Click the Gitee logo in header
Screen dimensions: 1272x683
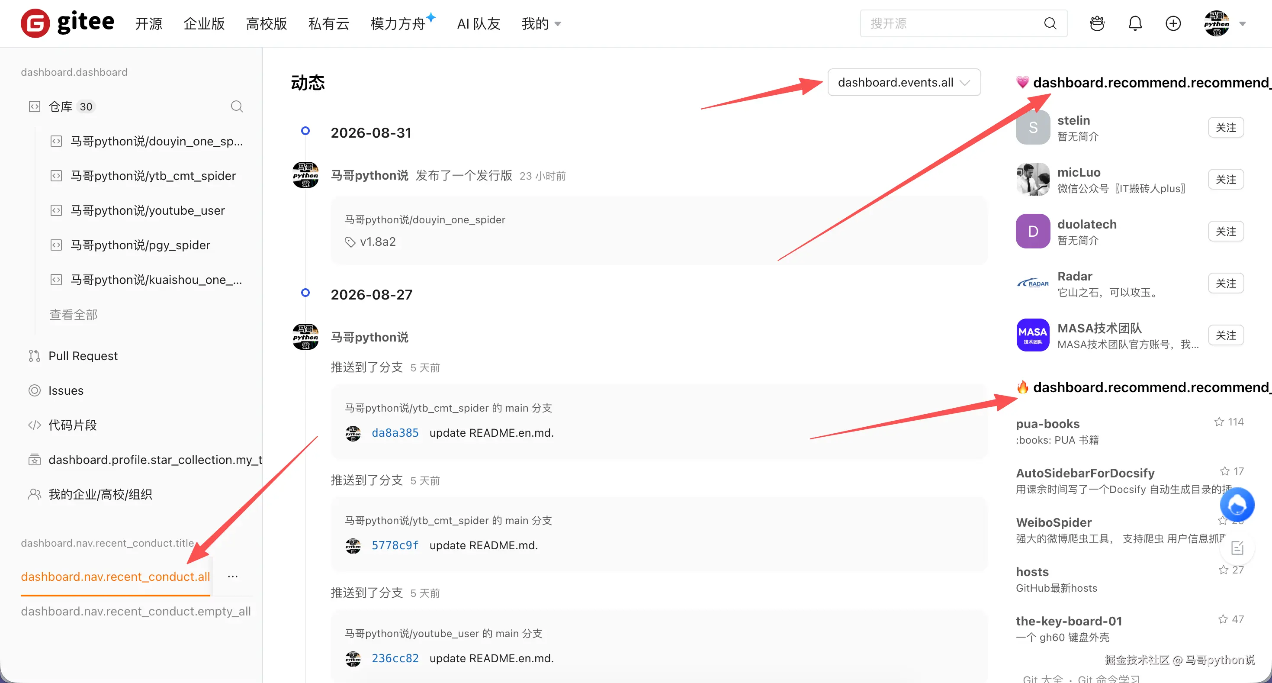tap(67, 23)
